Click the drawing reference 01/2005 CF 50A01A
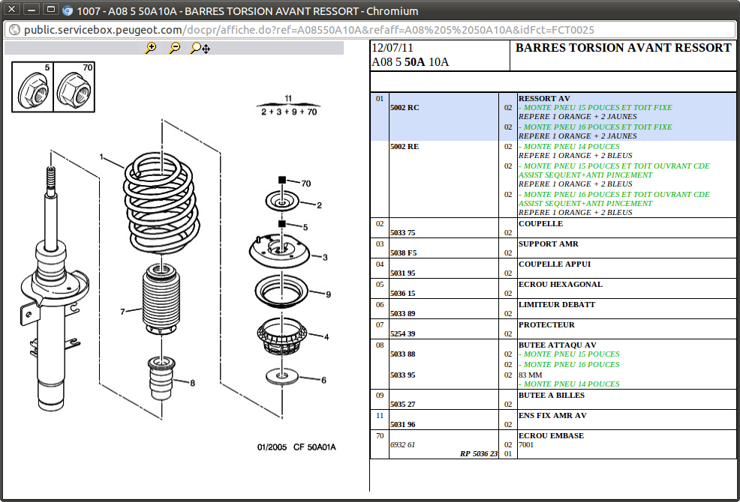The width and height of the screenshot is (740, 502). (296, 447)
